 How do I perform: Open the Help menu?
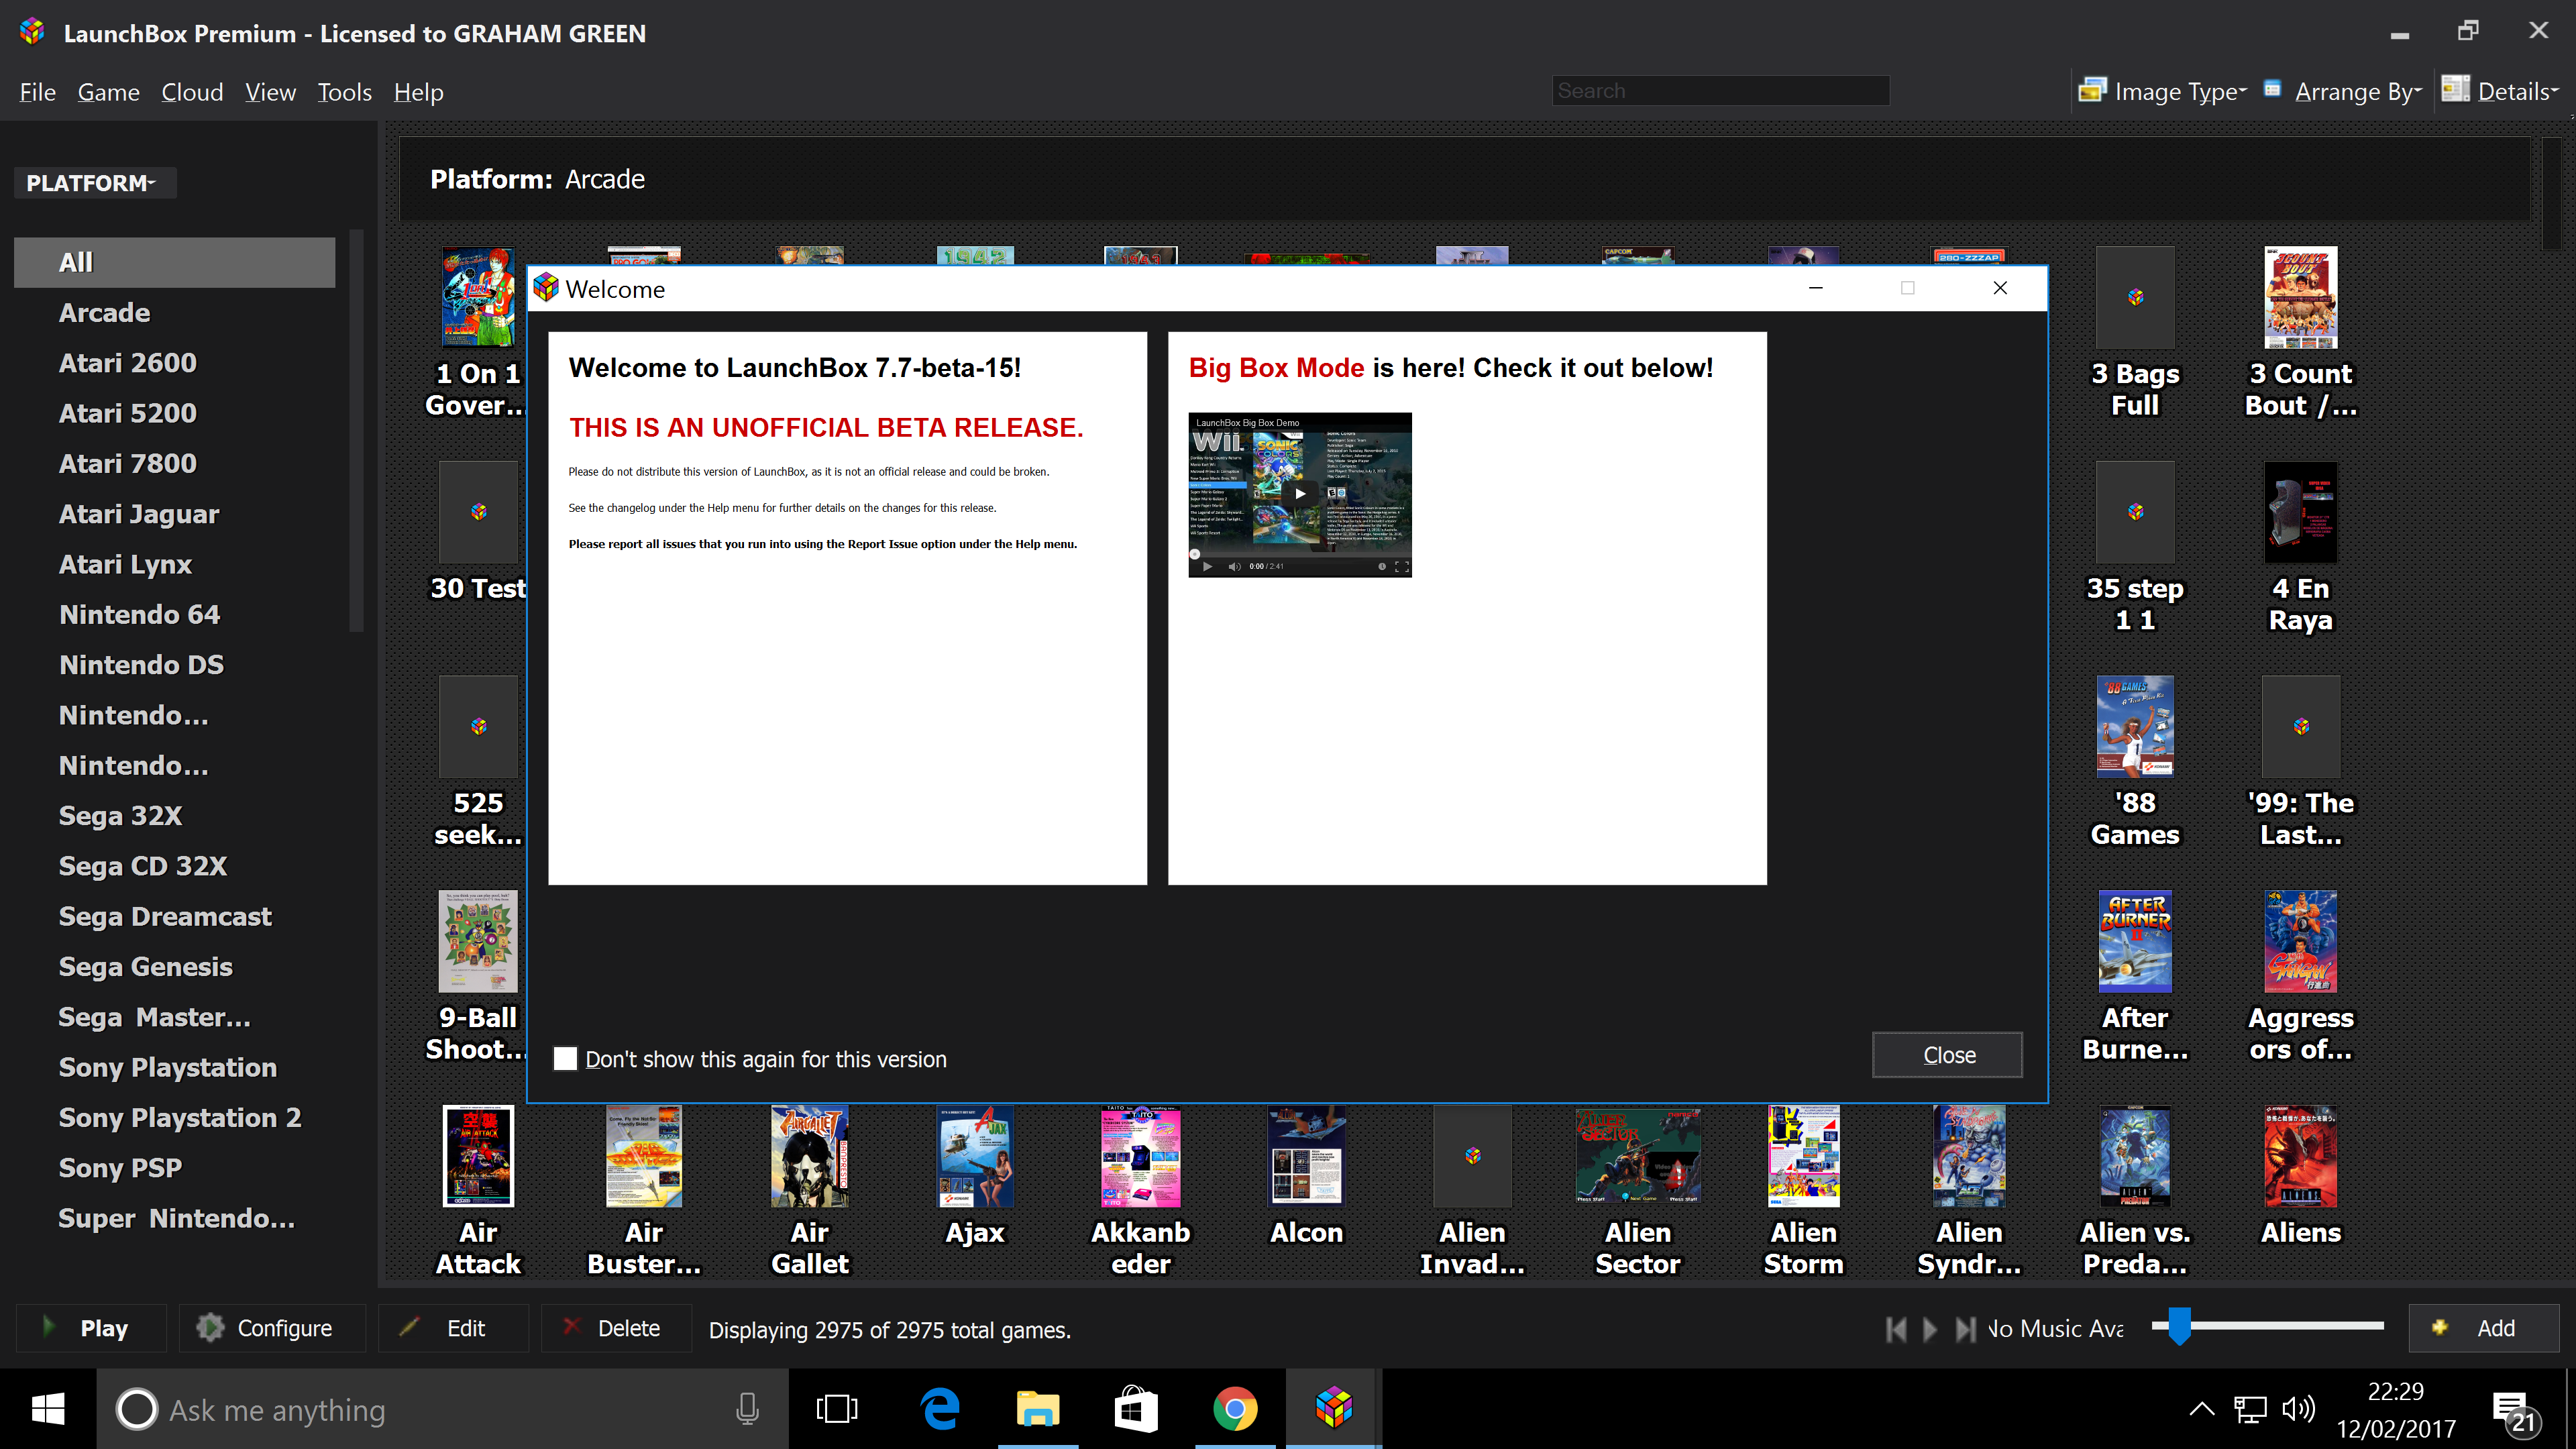(418, 92)
